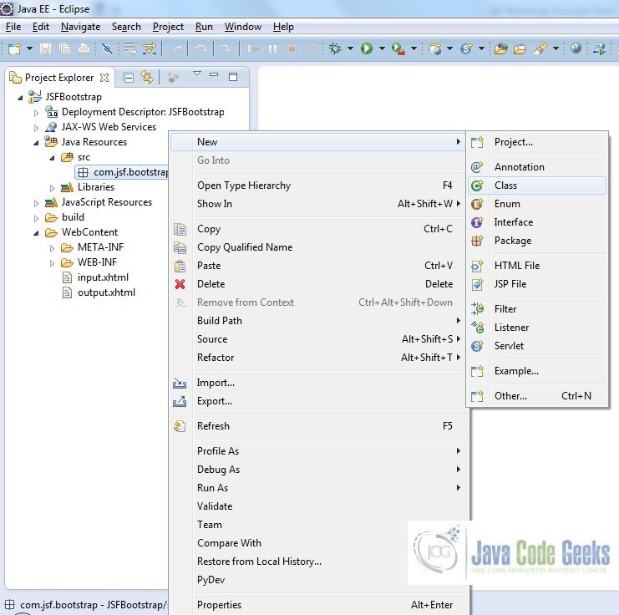This screenshot has height=615, width=619.
Task: Click the Debug bug icon
Action: tap(336, 48)
